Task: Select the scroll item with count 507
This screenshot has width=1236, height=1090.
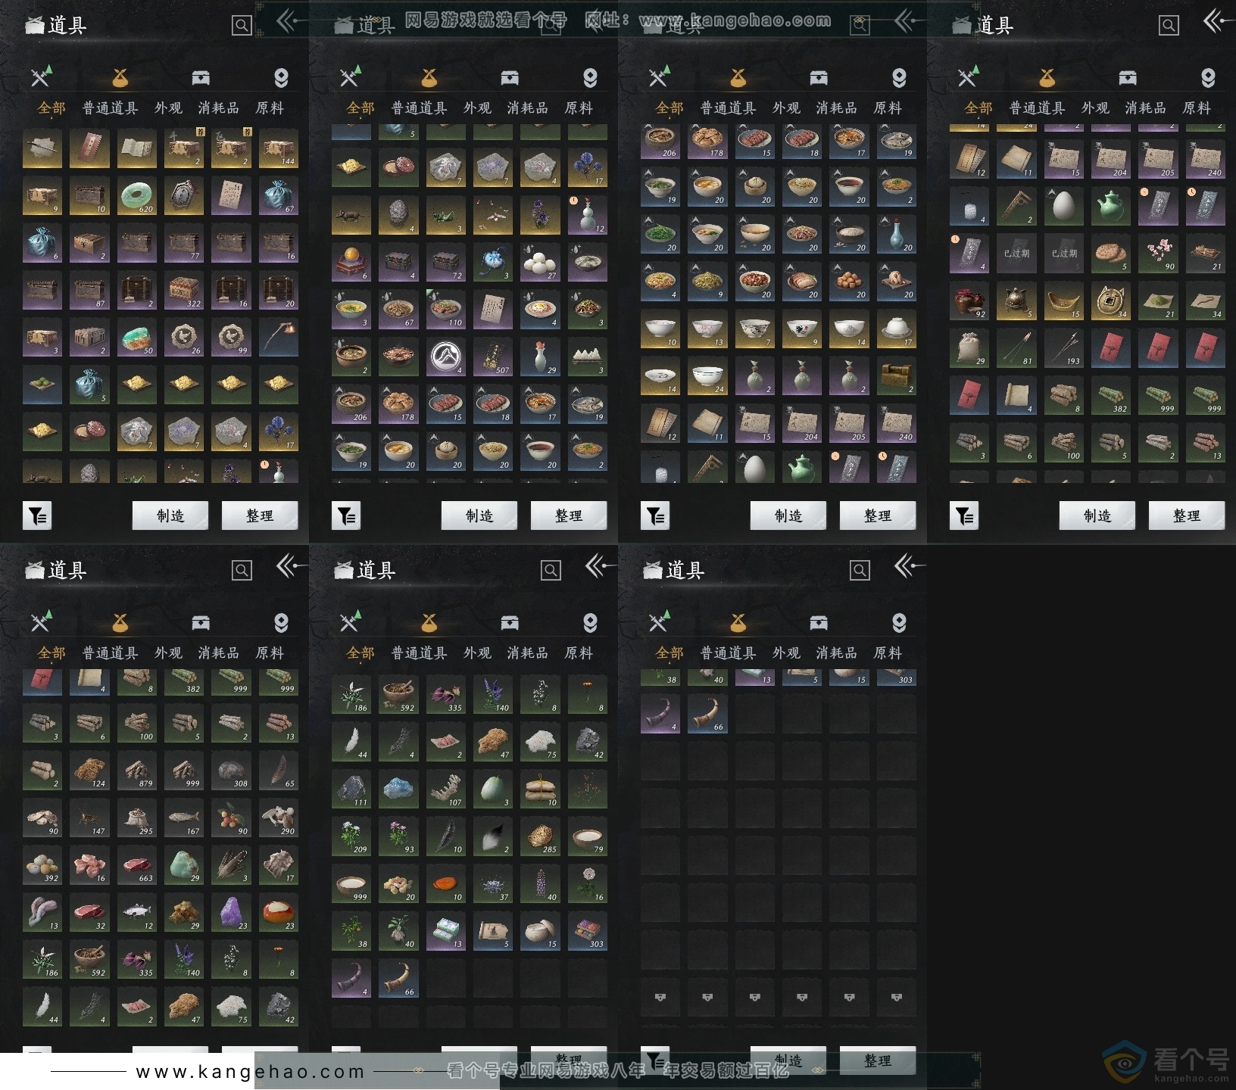Action: click(x=493, y=357)
